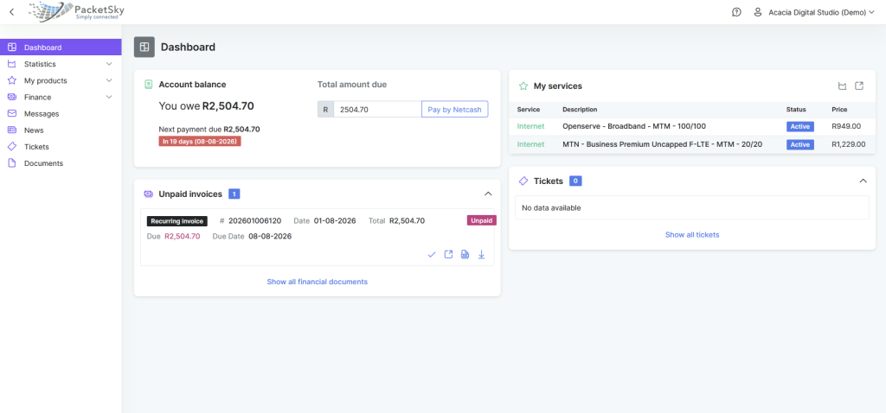886x413 pixels.
Task: Click the Dashboard sidebar icon
Action: pyautogui.click(x=12, y=48)
